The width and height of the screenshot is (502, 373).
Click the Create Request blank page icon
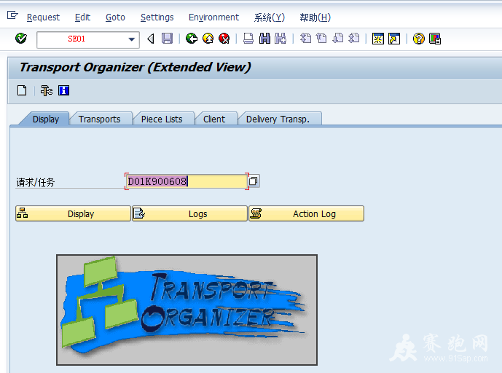point(22,90)
